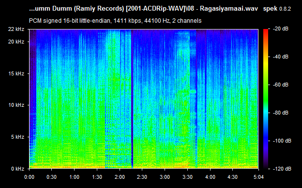Select the spek 0.8.2 version label
Screen dimensions: 302x188
point(277,9)
